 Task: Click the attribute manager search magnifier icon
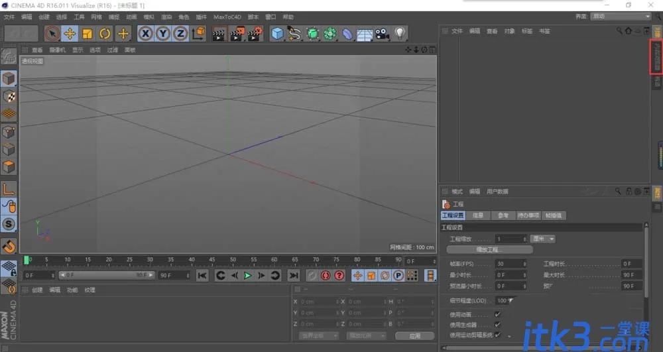point(618,192)
